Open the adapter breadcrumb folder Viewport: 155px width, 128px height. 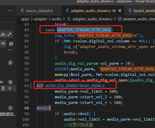(x=40, y=19)
